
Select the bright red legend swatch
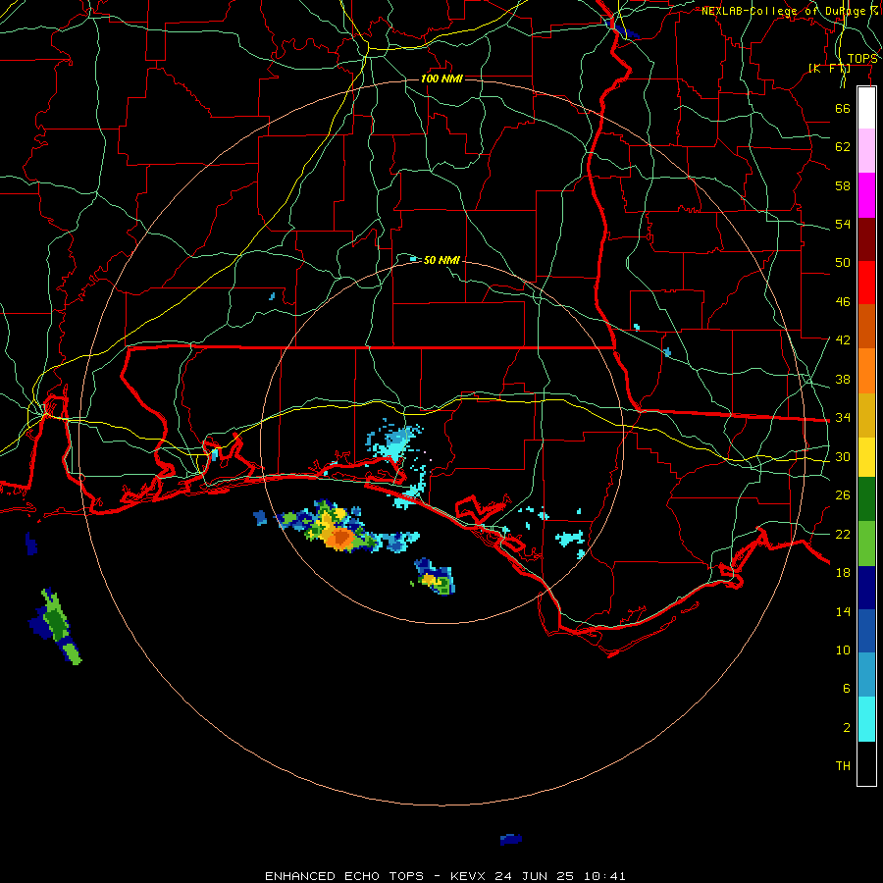click(x=866, y=283)
